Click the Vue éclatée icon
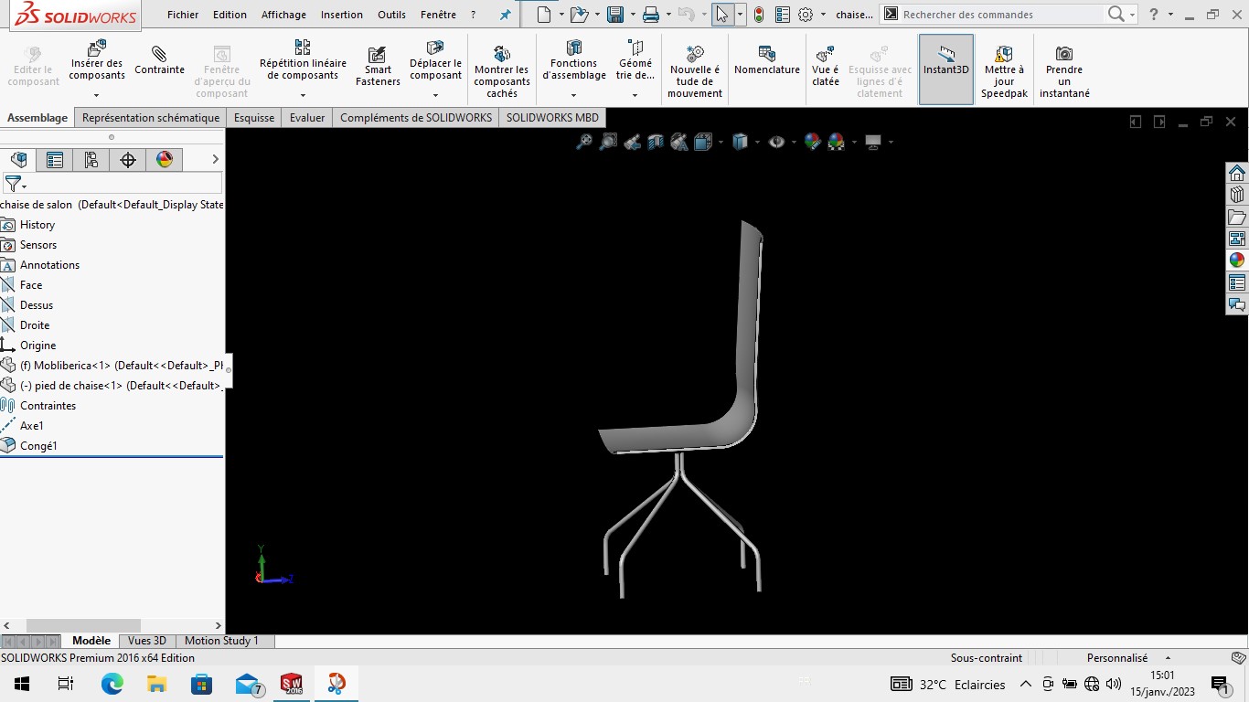Viewport: 1249px width, 702px height. pos(825,54)
